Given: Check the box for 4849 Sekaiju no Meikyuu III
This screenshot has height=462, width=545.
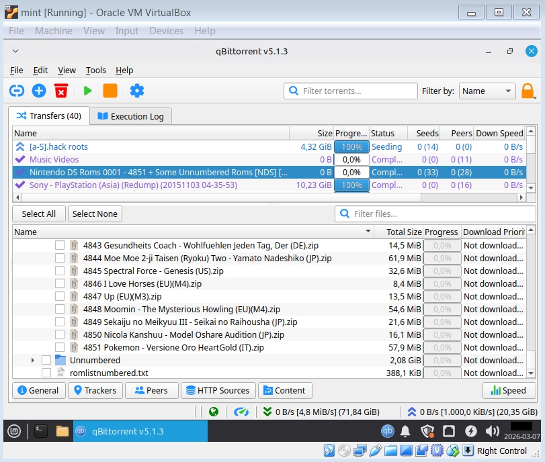Looking at the screenshot, I should tap(60, 322).
